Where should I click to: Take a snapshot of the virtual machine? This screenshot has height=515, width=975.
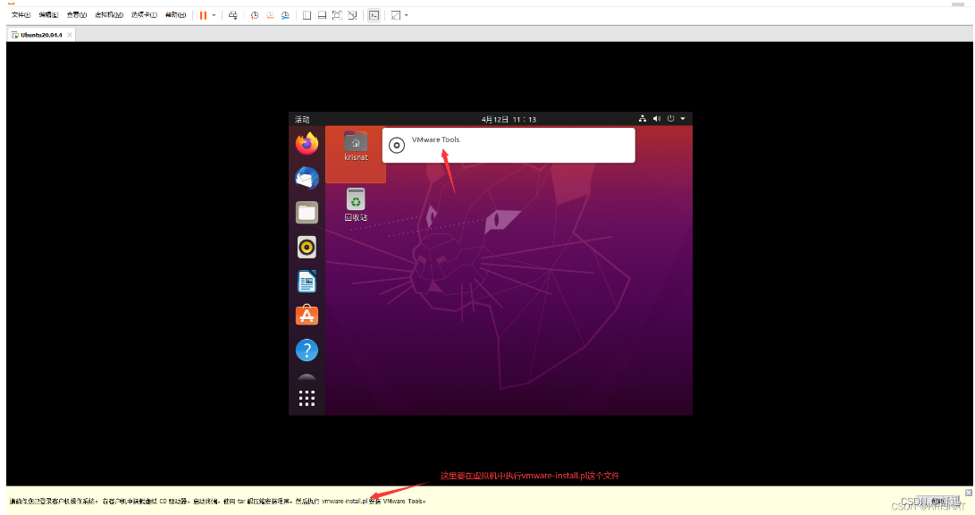[253, 15]
